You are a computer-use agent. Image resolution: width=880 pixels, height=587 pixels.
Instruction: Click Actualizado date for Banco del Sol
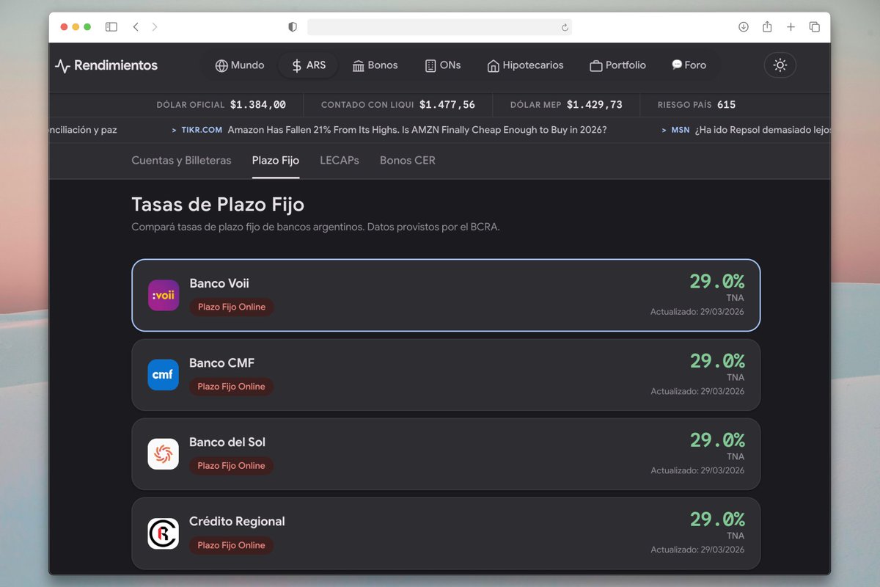click(x=697, y=470)
